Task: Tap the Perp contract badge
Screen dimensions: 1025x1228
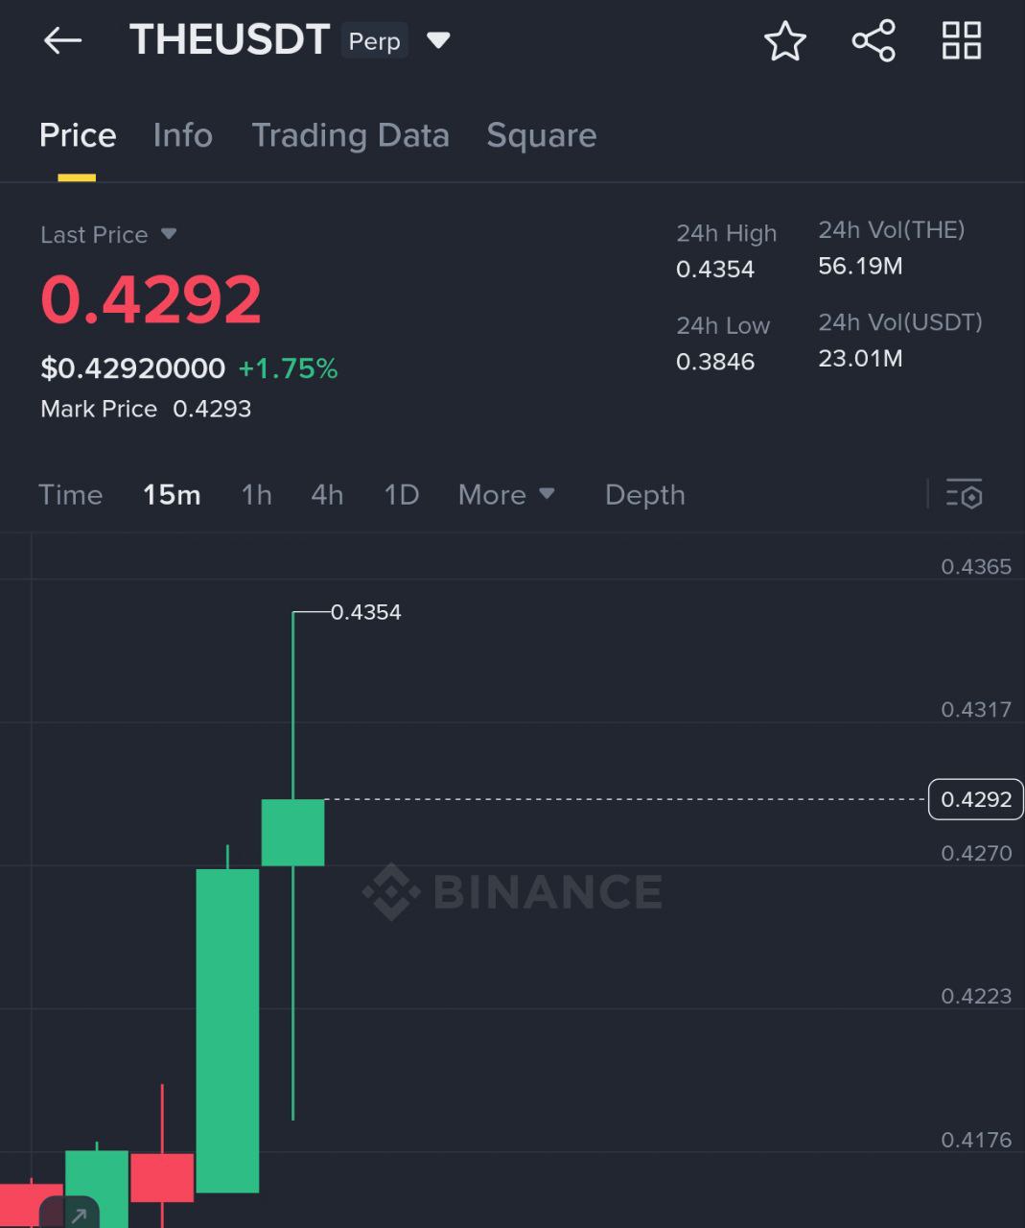Action: (374, 41)
